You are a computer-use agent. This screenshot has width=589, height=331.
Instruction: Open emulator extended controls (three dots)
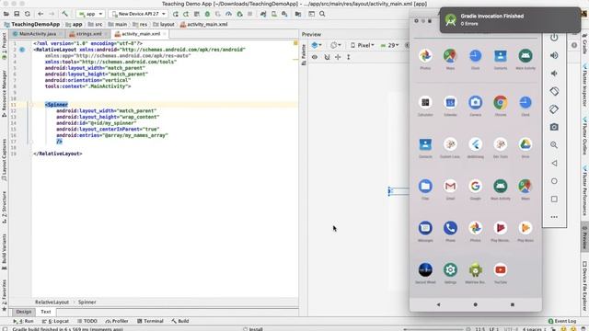point(554,217)
